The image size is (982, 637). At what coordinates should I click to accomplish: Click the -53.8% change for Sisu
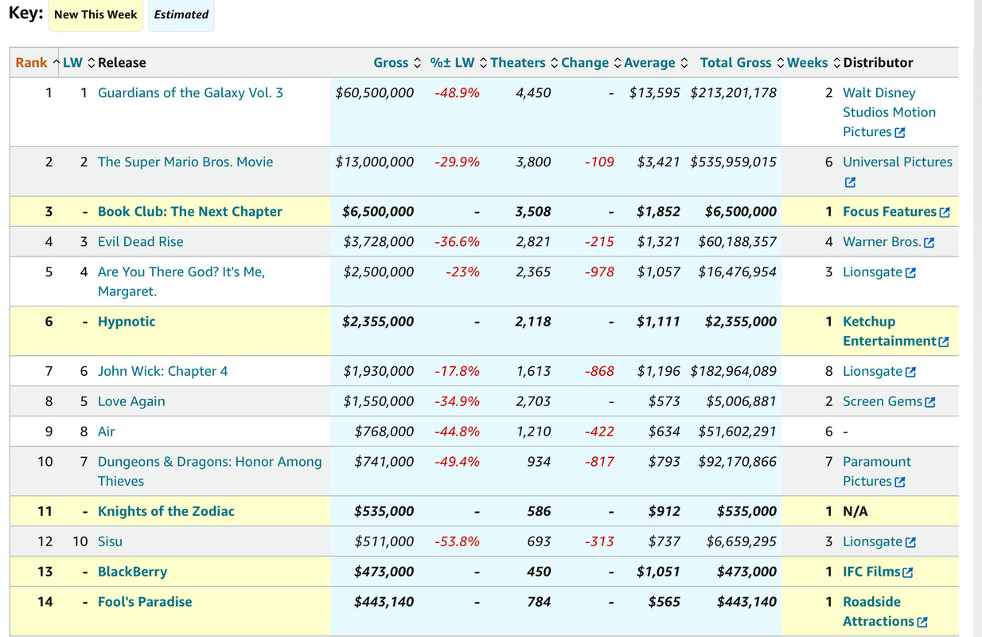coord(457,541)
